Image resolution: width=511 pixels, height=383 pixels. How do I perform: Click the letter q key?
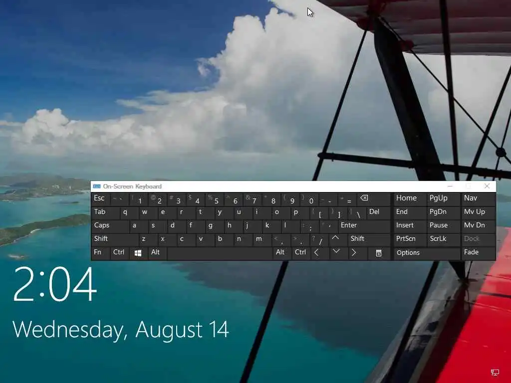(x=129, y=212)
